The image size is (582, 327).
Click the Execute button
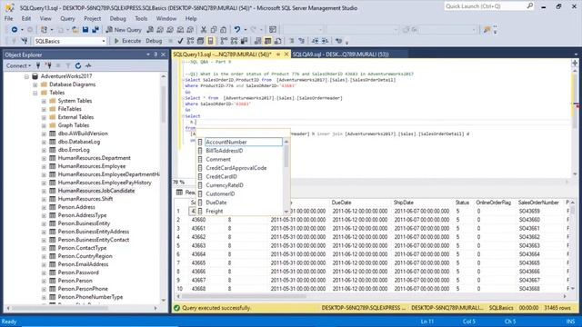127,41
